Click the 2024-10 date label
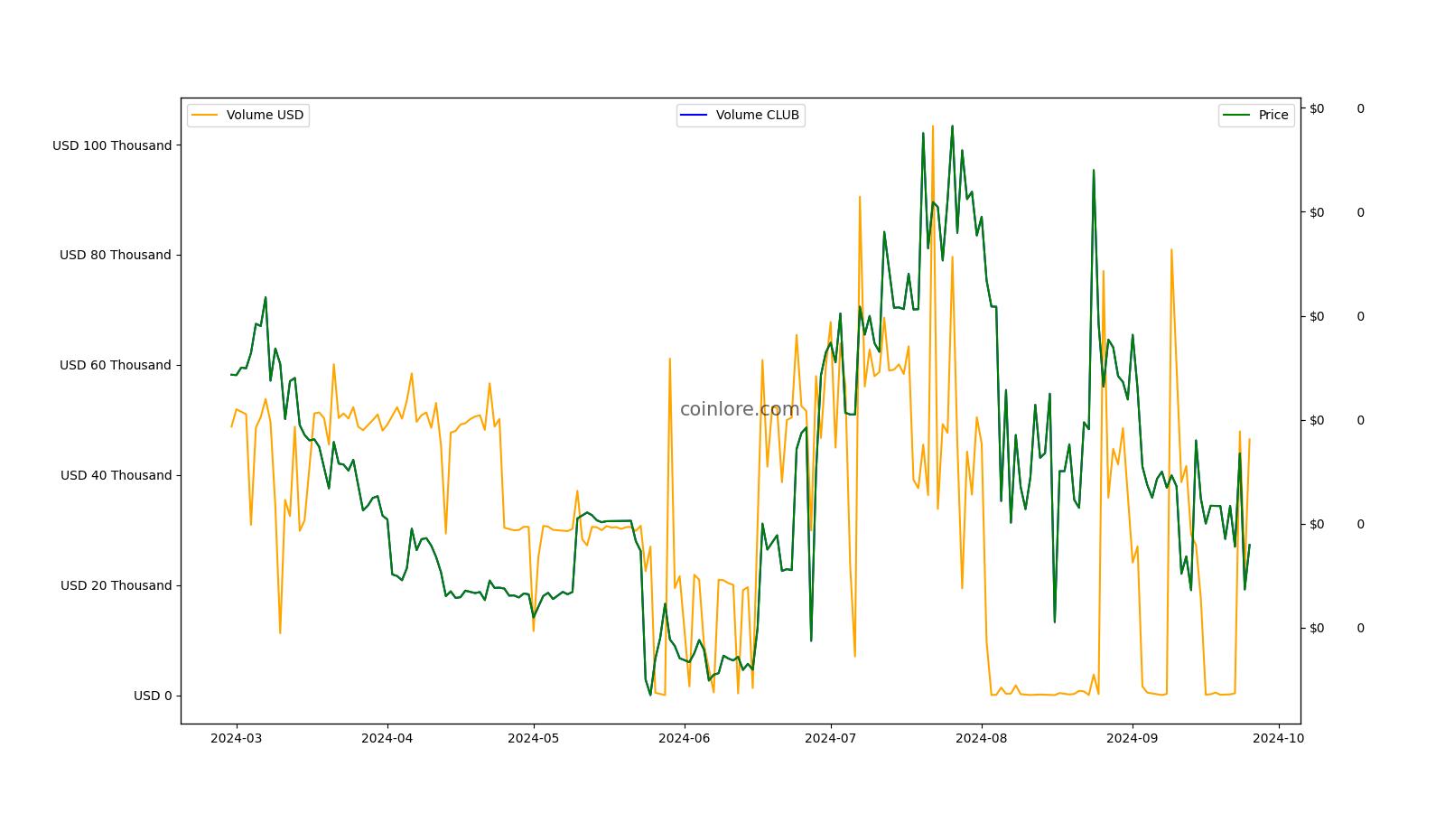Screen dimensions: 1445x813 [1278, 737]
